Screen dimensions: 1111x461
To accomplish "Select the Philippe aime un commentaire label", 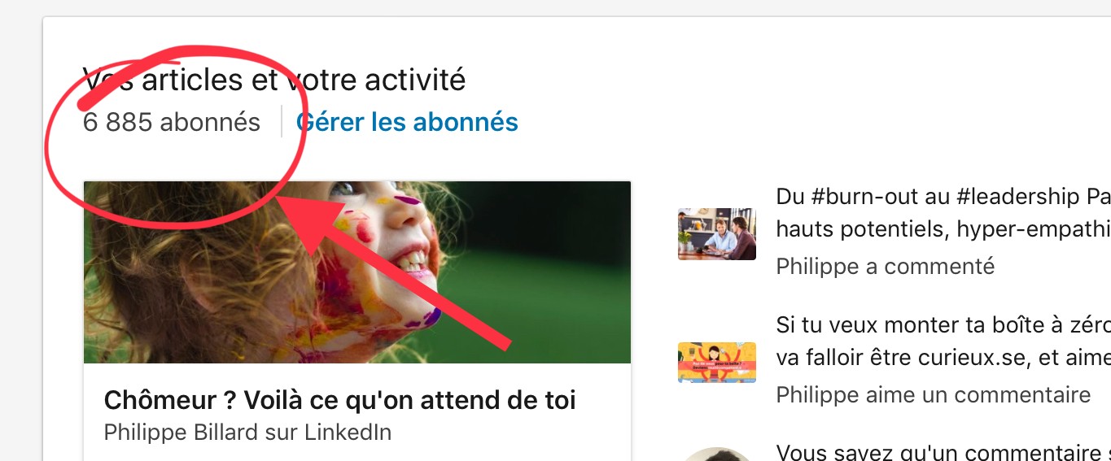I will click(934, 395).
